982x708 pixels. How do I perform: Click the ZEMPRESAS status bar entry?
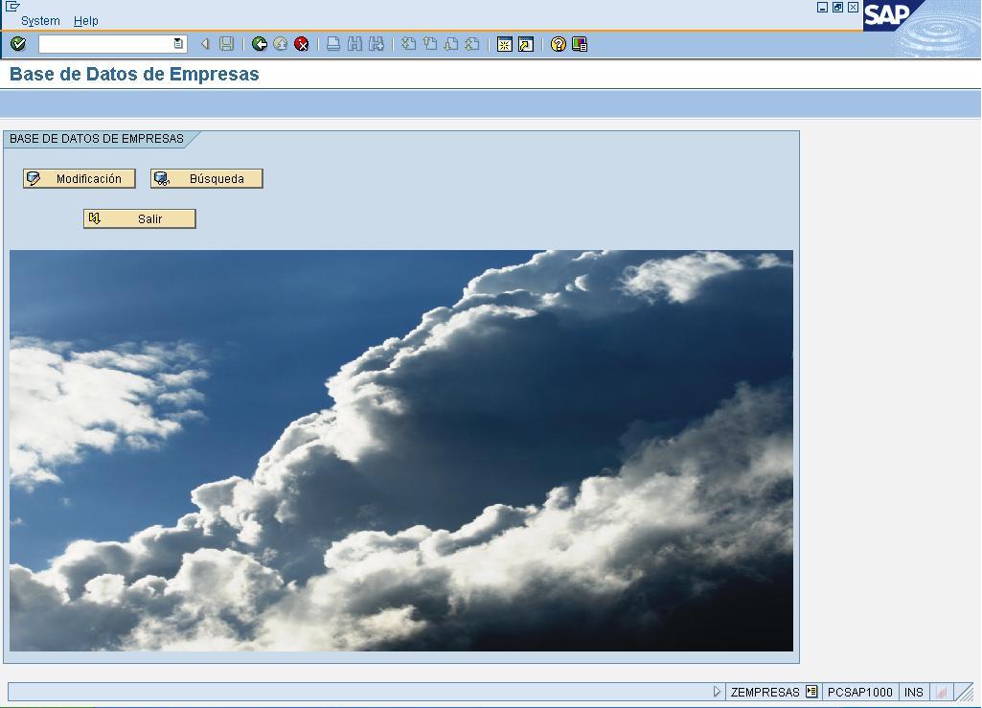[x=765, y=692]
